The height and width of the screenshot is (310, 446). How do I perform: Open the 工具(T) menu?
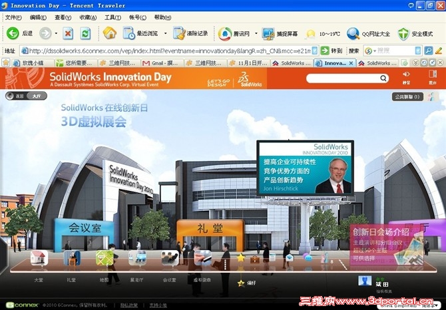tap(112, 17)
